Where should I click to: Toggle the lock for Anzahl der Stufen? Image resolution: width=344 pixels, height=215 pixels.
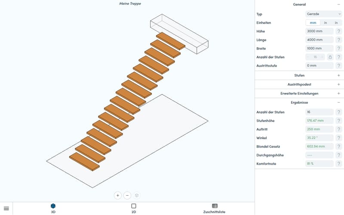tap(330, 57)
